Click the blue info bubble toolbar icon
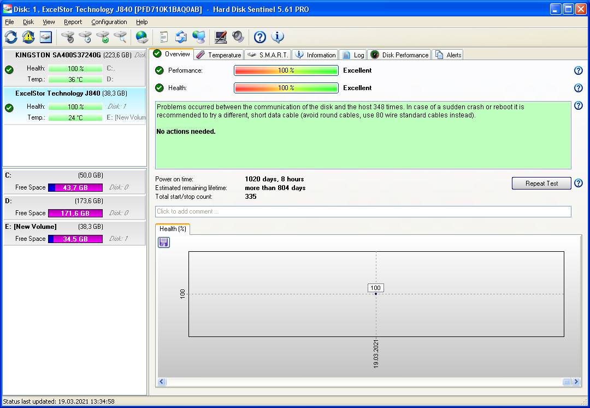This screenshot has width=590, height=408. 278,37
